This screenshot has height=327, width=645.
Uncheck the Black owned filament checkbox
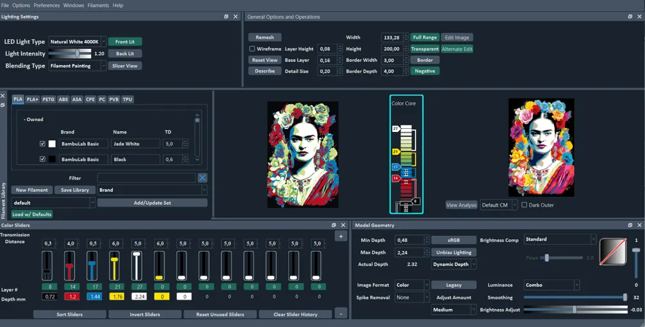43,159
